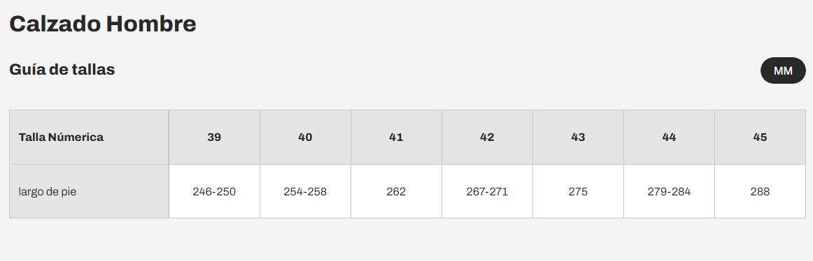The width and height of the screenshot is (813, 261).
Task: Select size 40 column header
Action: pos(305,137)
